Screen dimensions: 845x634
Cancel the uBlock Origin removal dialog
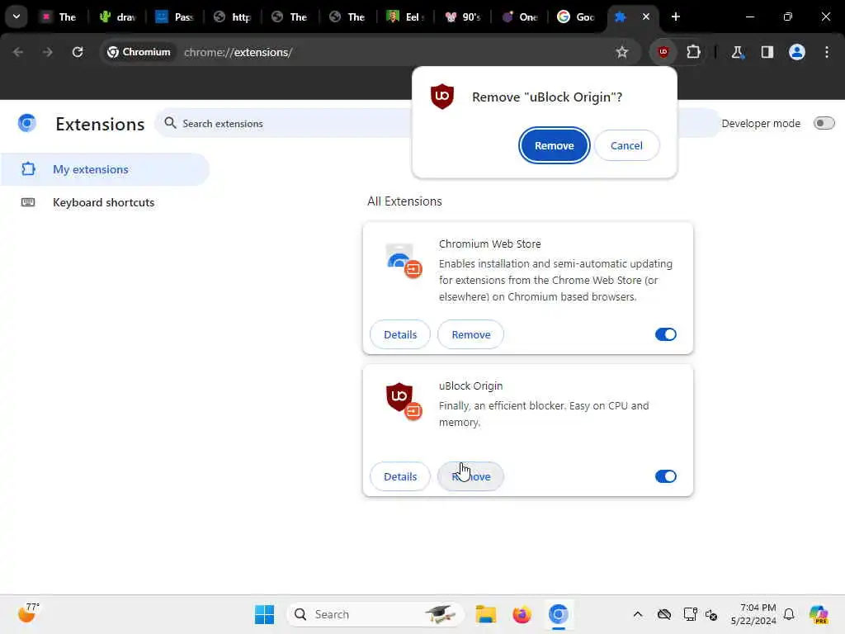[626, 145]
